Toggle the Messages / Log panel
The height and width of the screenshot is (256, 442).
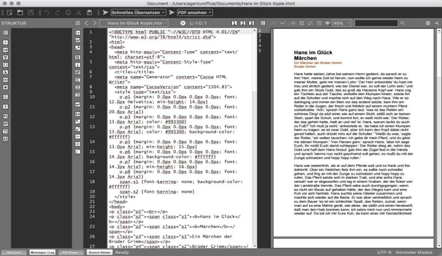42,252
